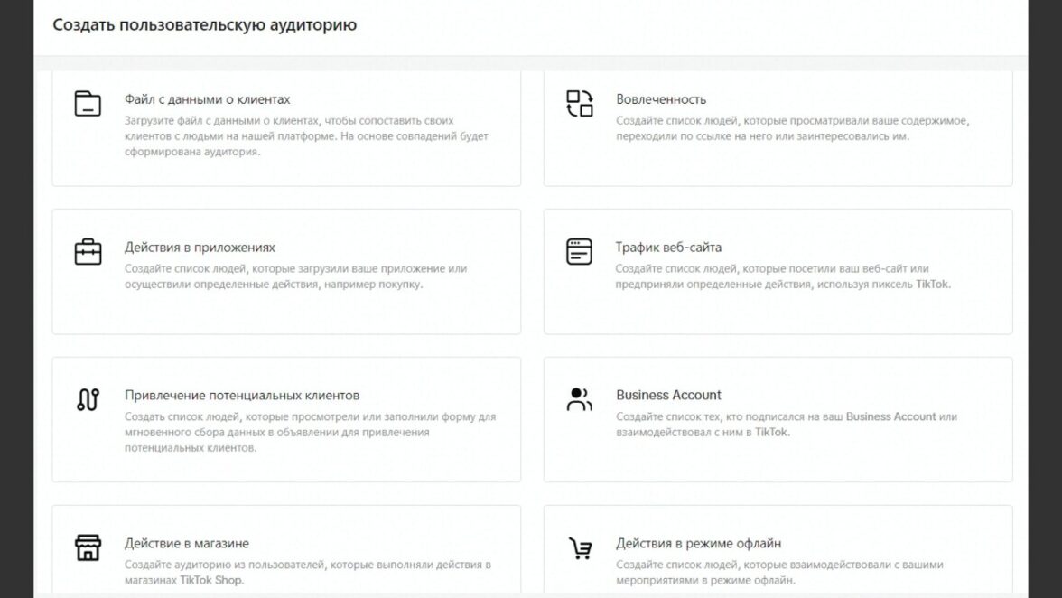Open the Действие в магазине option
Image resolution: width=1062 pixels, height=598 pixels.
pos(187,544)
